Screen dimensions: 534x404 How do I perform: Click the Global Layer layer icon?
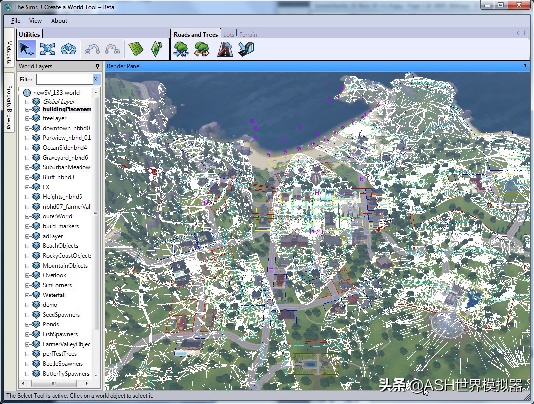click(x=36, y=101)
